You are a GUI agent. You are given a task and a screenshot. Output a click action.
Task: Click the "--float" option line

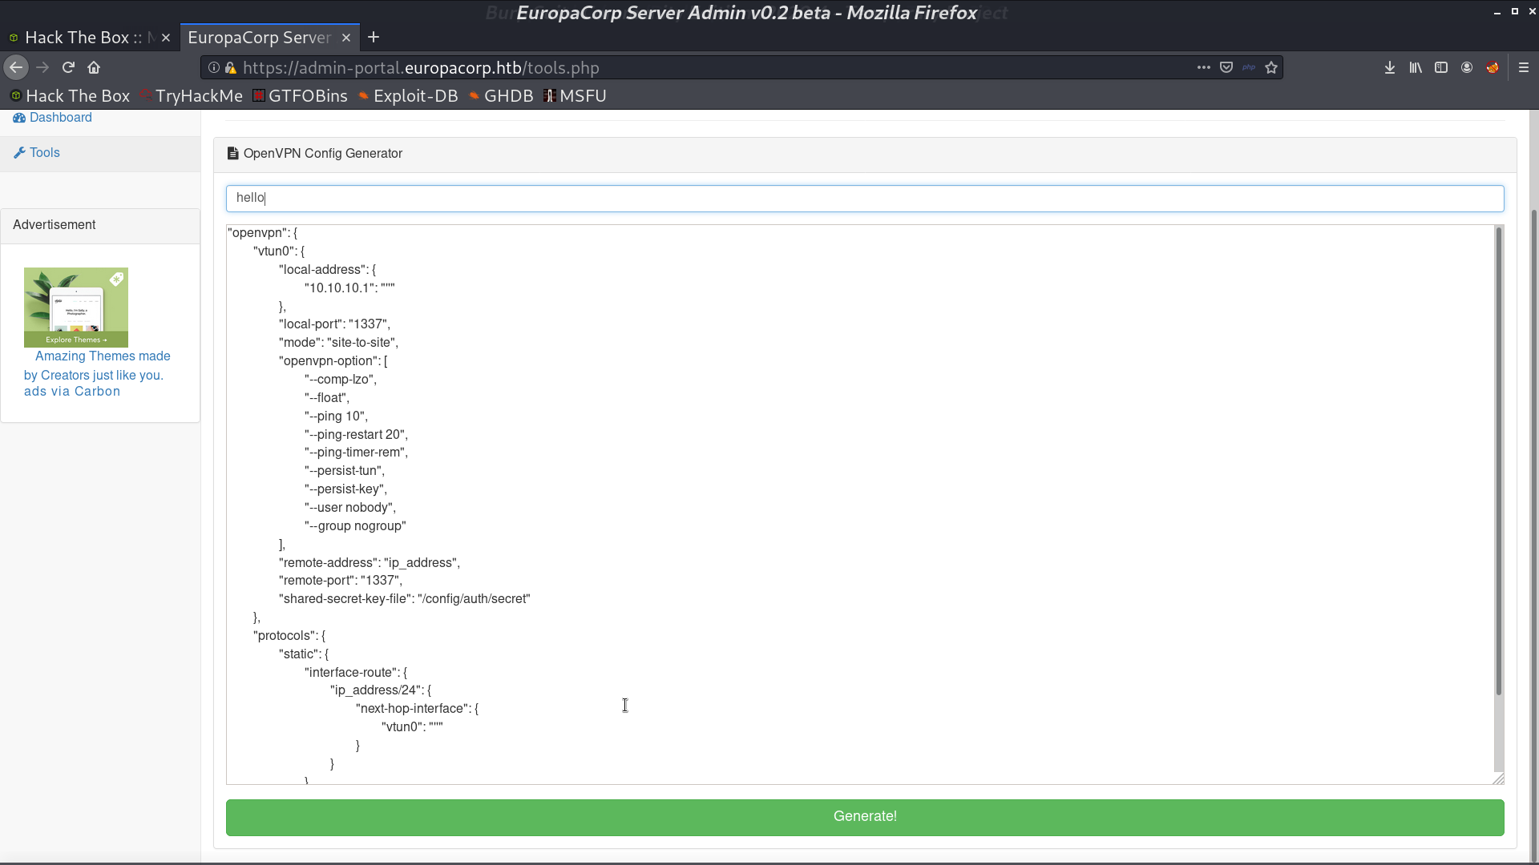pyautogui.click(x=327, y=398)
